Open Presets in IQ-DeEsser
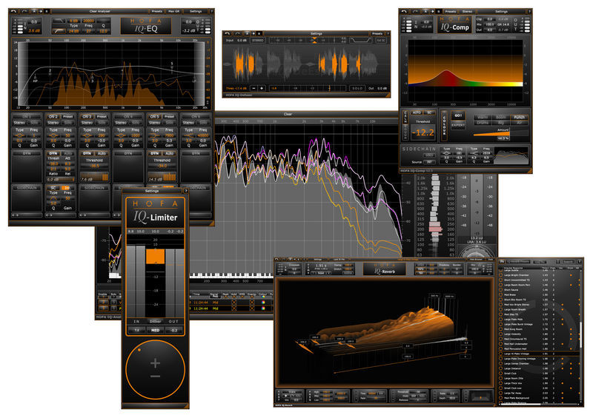 click(x=377, y=33)
